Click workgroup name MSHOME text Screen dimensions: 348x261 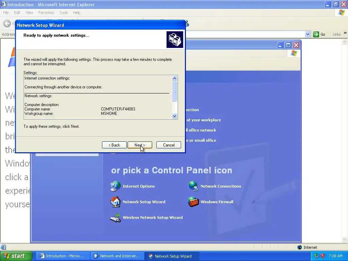pyautogui.click(x=109, y=114)
